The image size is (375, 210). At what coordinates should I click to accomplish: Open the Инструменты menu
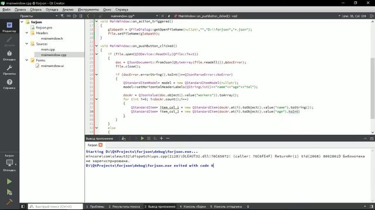[88, 9]
